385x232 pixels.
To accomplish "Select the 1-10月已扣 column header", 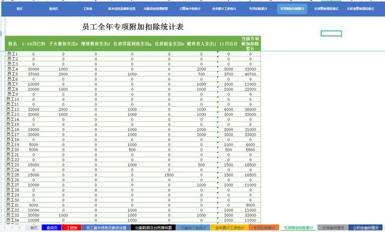I will point(34,44).
